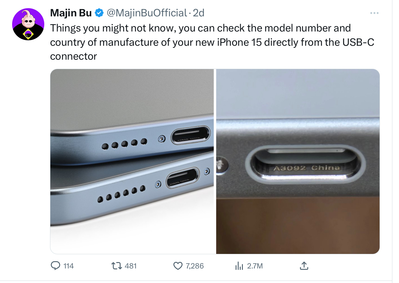Open view analytics bar chart icon
The image size is (399, 283).
coord(239,266)
